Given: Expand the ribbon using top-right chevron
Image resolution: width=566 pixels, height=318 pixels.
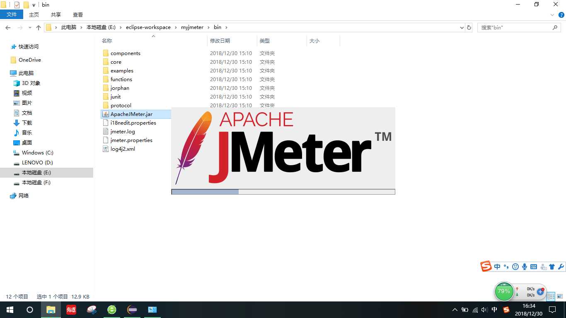Looking at the screenshot, I should tap(552, 14).
